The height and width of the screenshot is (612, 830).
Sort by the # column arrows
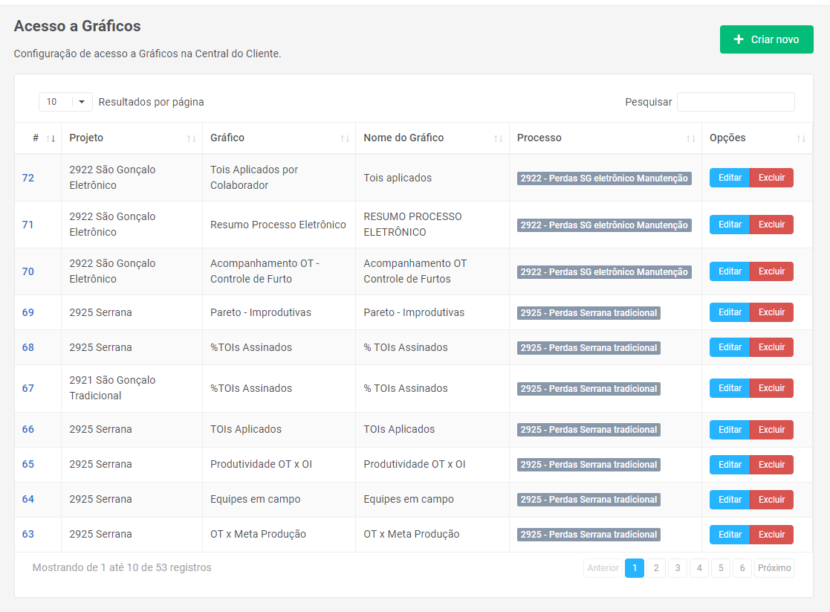[x=51, y=138]
